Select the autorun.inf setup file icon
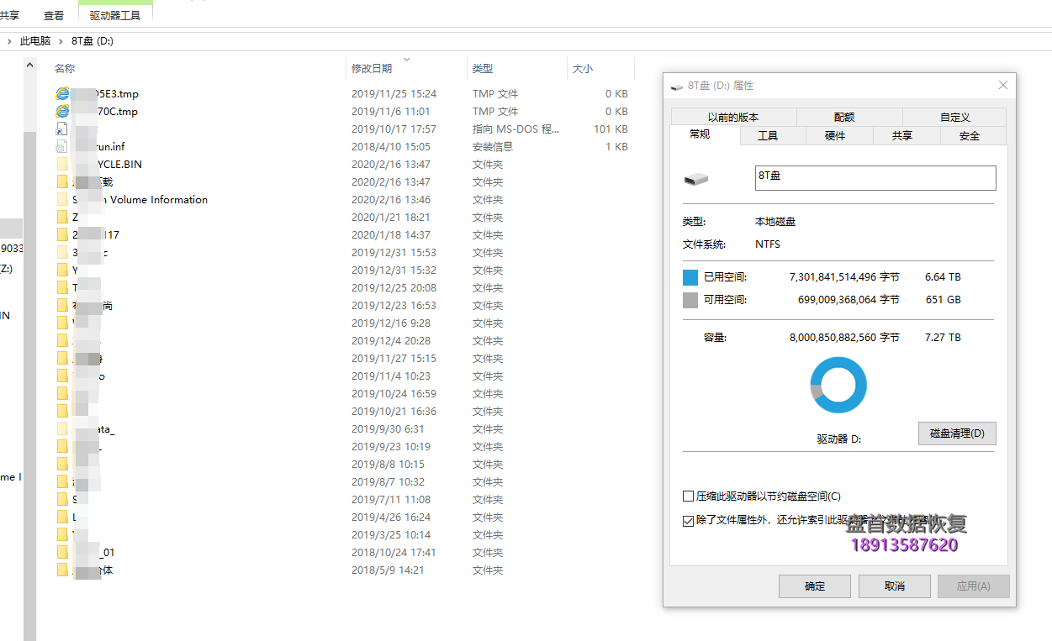Viewport: 1052px width, 641px height. point(61,146)
